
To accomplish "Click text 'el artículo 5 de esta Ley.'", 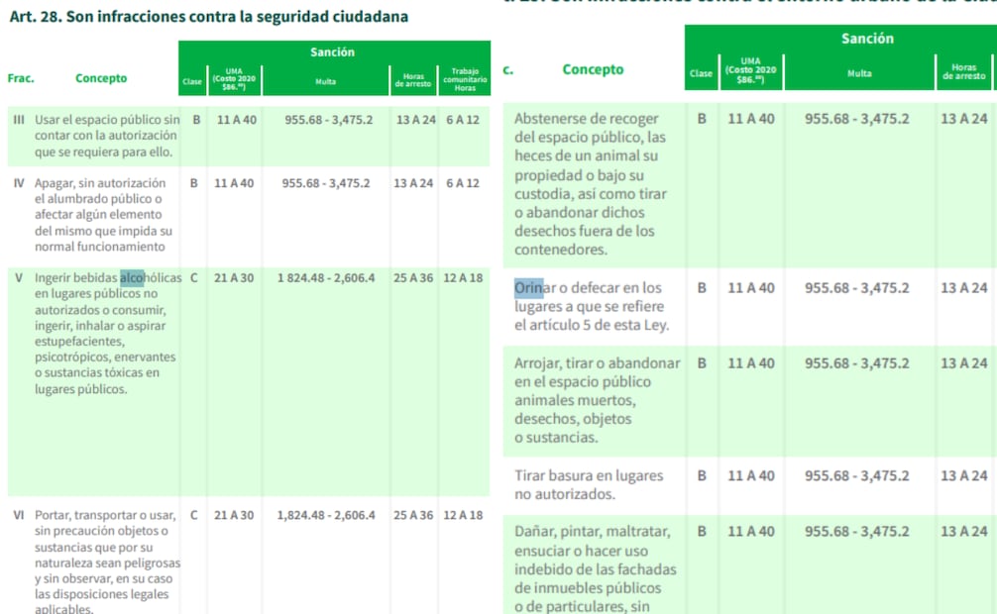I will [x=592, y=325].
